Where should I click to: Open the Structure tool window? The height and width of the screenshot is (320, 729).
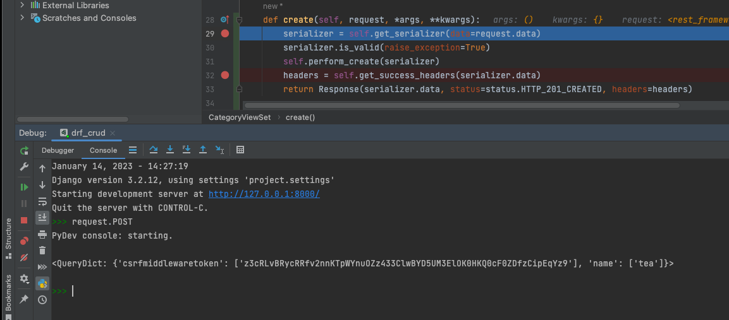point(8,238)
